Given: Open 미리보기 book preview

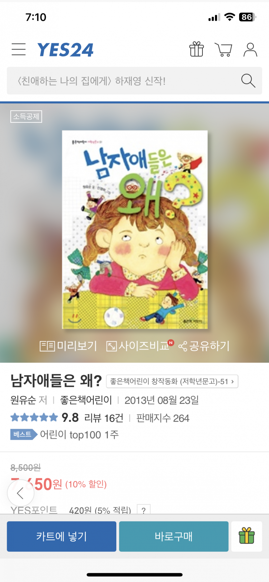Looking at the screenshot, I should pyautogui.click(x=68, y=346).
